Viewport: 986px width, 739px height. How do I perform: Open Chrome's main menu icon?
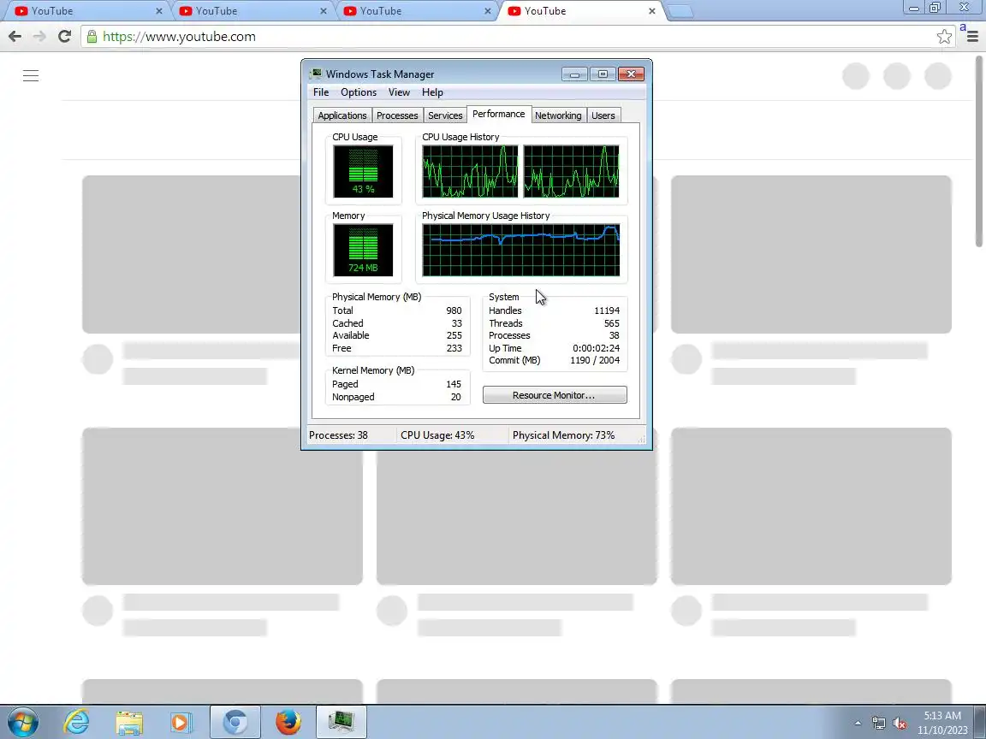tap(972, 37)
